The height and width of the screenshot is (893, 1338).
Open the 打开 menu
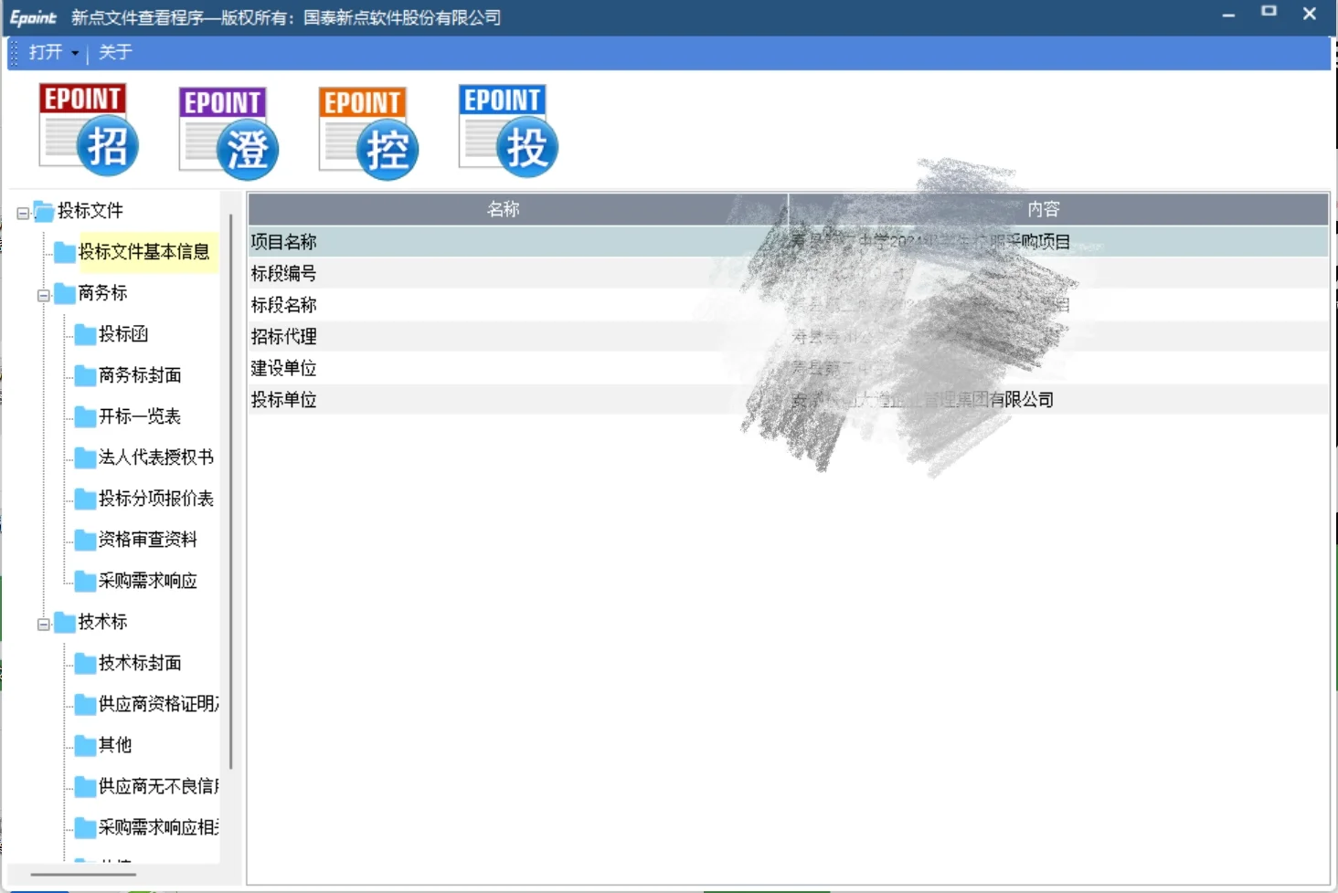point(47,53)
